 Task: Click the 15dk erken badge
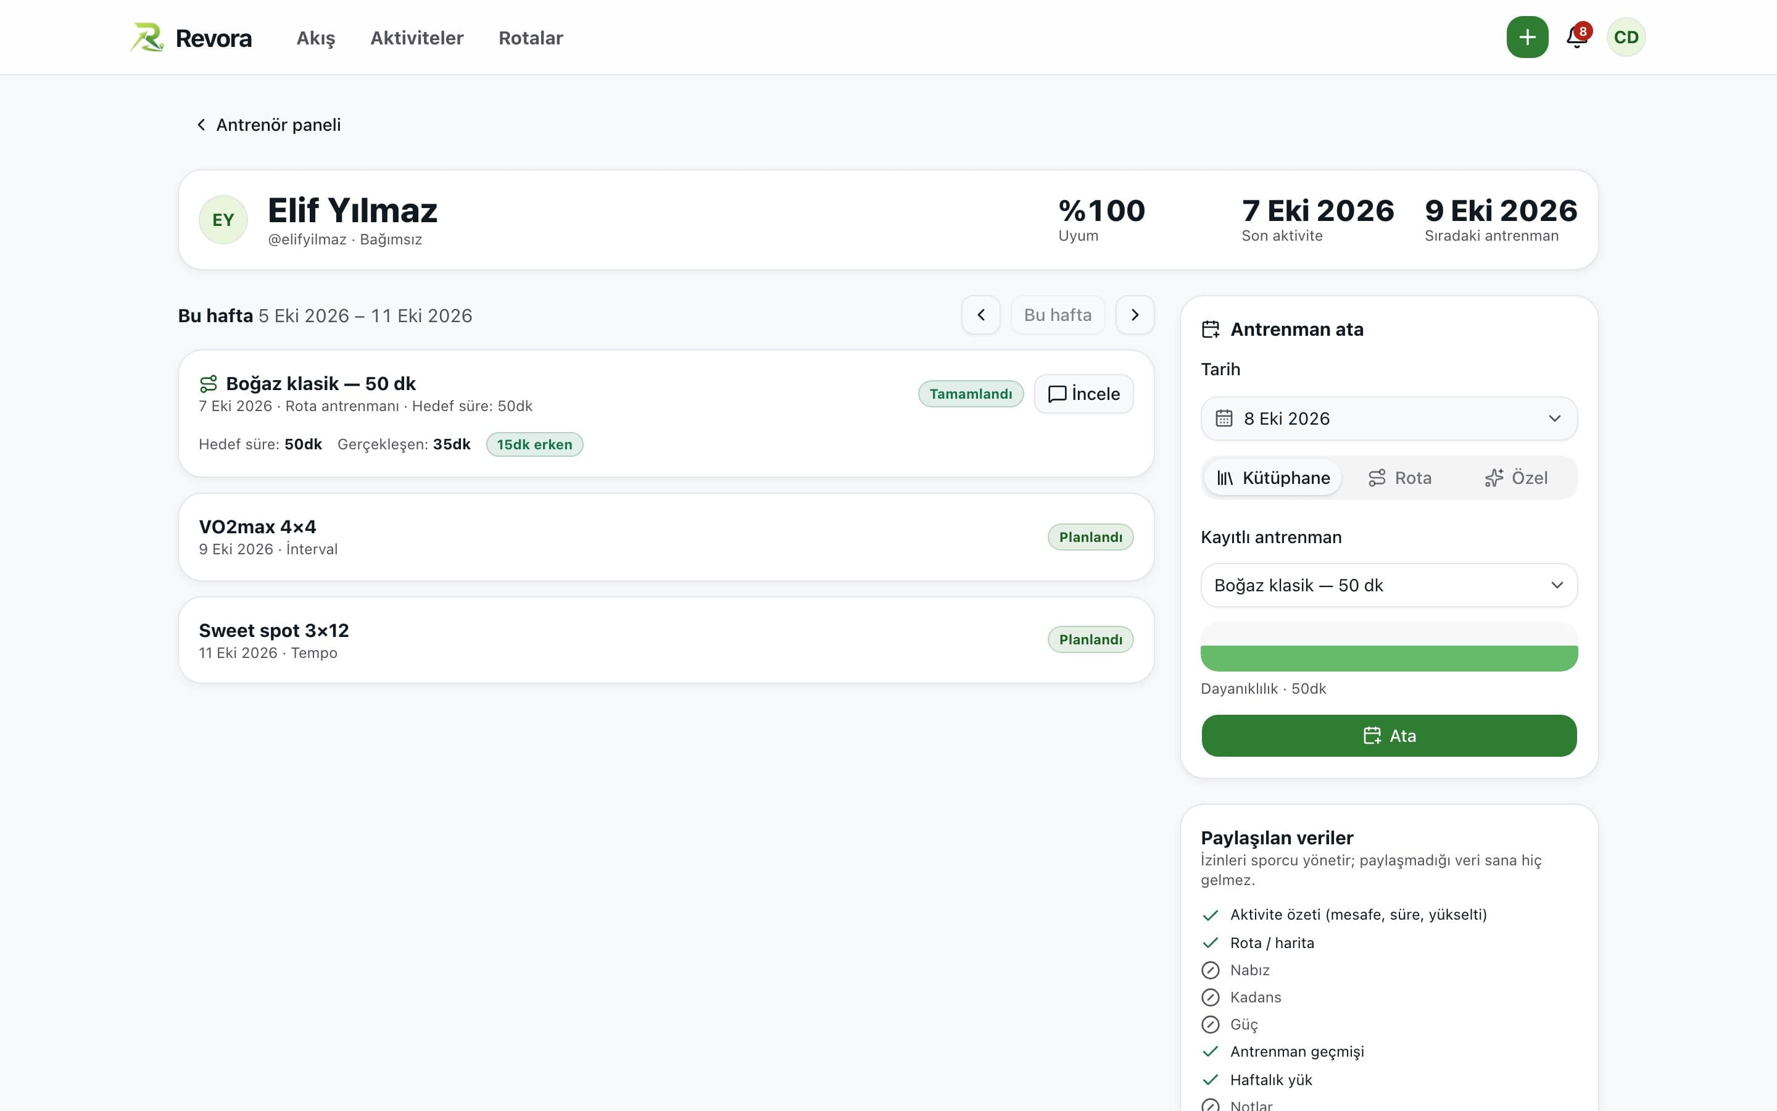point(534,444)
